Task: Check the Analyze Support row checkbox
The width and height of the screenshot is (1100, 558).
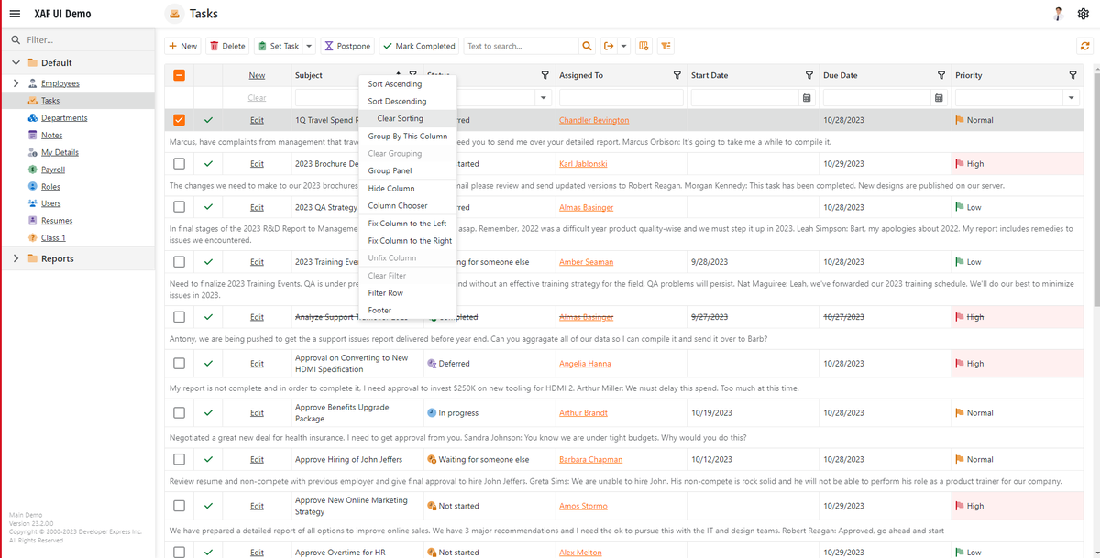Action: click(x=179, y=317)
